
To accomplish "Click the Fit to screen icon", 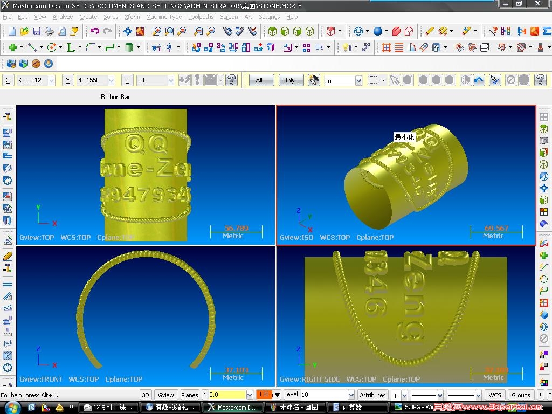I will tap(127, 31).
